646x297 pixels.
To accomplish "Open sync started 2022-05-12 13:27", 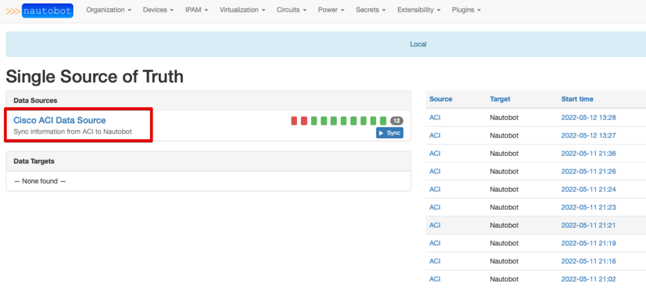I will coord(589,135).
